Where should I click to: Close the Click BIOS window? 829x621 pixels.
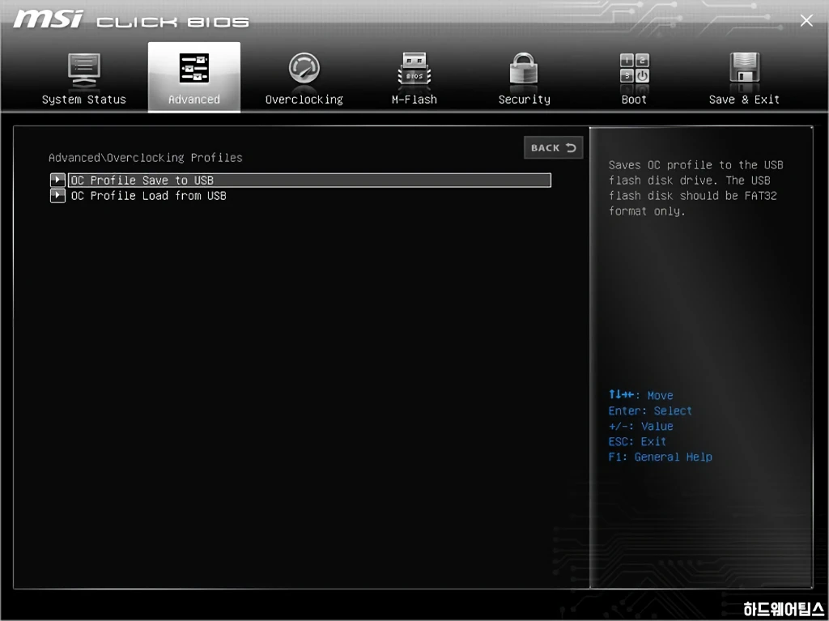806,20
